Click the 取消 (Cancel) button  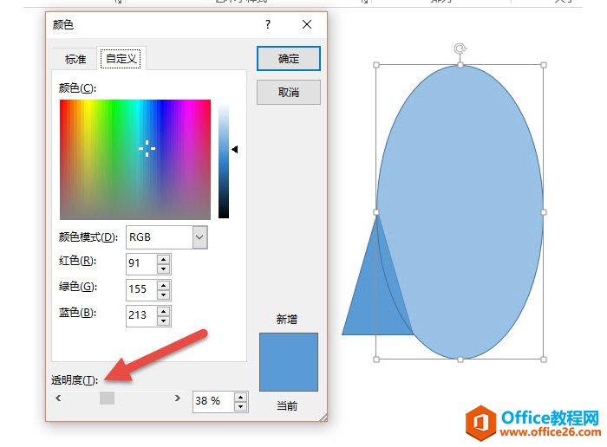pos(289,93)
